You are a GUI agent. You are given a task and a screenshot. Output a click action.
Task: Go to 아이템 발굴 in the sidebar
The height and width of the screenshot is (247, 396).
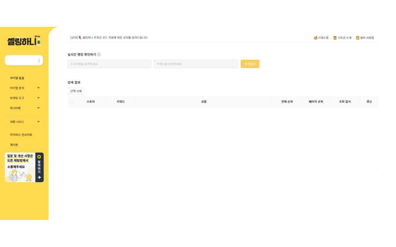[17, 78]
